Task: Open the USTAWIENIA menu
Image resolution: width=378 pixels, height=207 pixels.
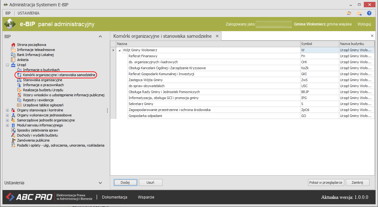Action: 28,13
